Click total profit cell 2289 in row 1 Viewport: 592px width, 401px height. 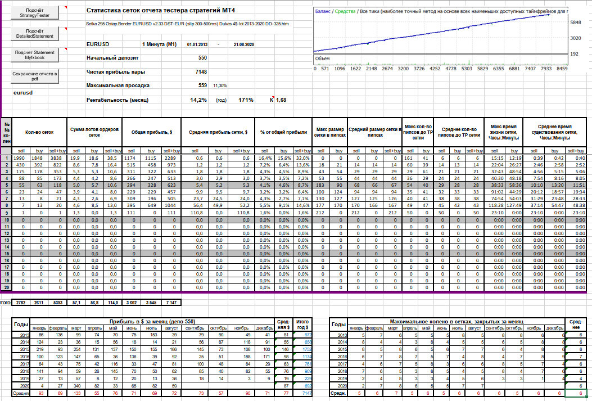point(171,158)
